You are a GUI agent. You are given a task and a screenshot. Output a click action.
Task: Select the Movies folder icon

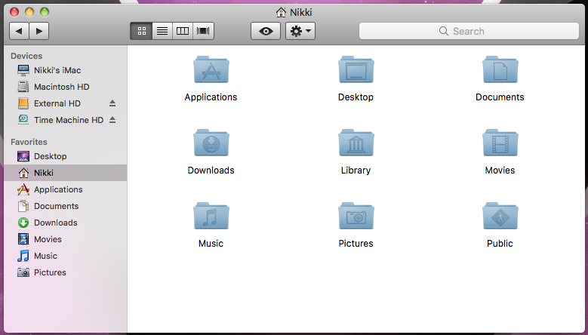[x=500, y=143]
